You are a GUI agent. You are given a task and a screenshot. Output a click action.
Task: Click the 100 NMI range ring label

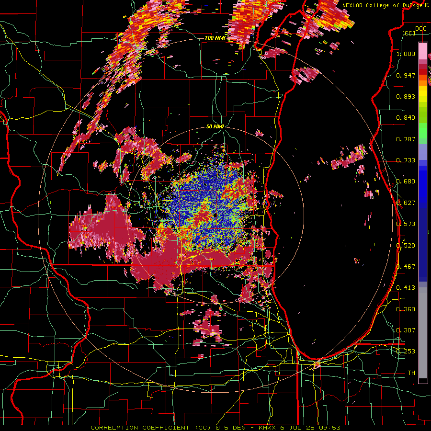tap(215, 38)
